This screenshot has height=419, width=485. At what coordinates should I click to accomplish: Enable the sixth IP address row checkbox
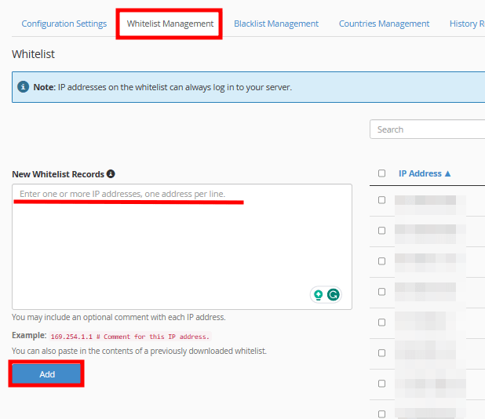(382, 353)
